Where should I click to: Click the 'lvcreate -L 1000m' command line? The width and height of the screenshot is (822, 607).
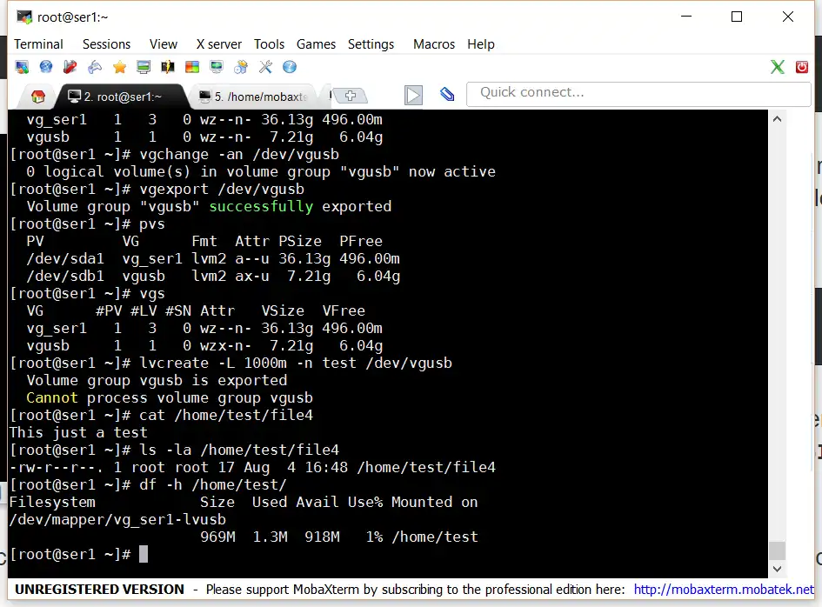(x=296, y=364)
